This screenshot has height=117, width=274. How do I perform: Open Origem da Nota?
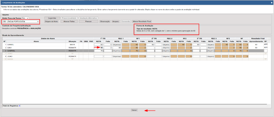pyautogui.click(x=51, y=21)
